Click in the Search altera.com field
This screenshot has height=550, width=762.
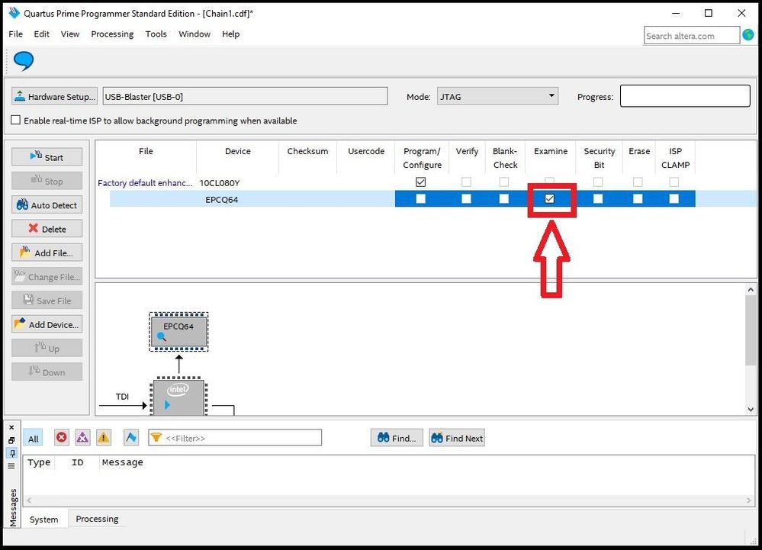[x=691, y=36]
